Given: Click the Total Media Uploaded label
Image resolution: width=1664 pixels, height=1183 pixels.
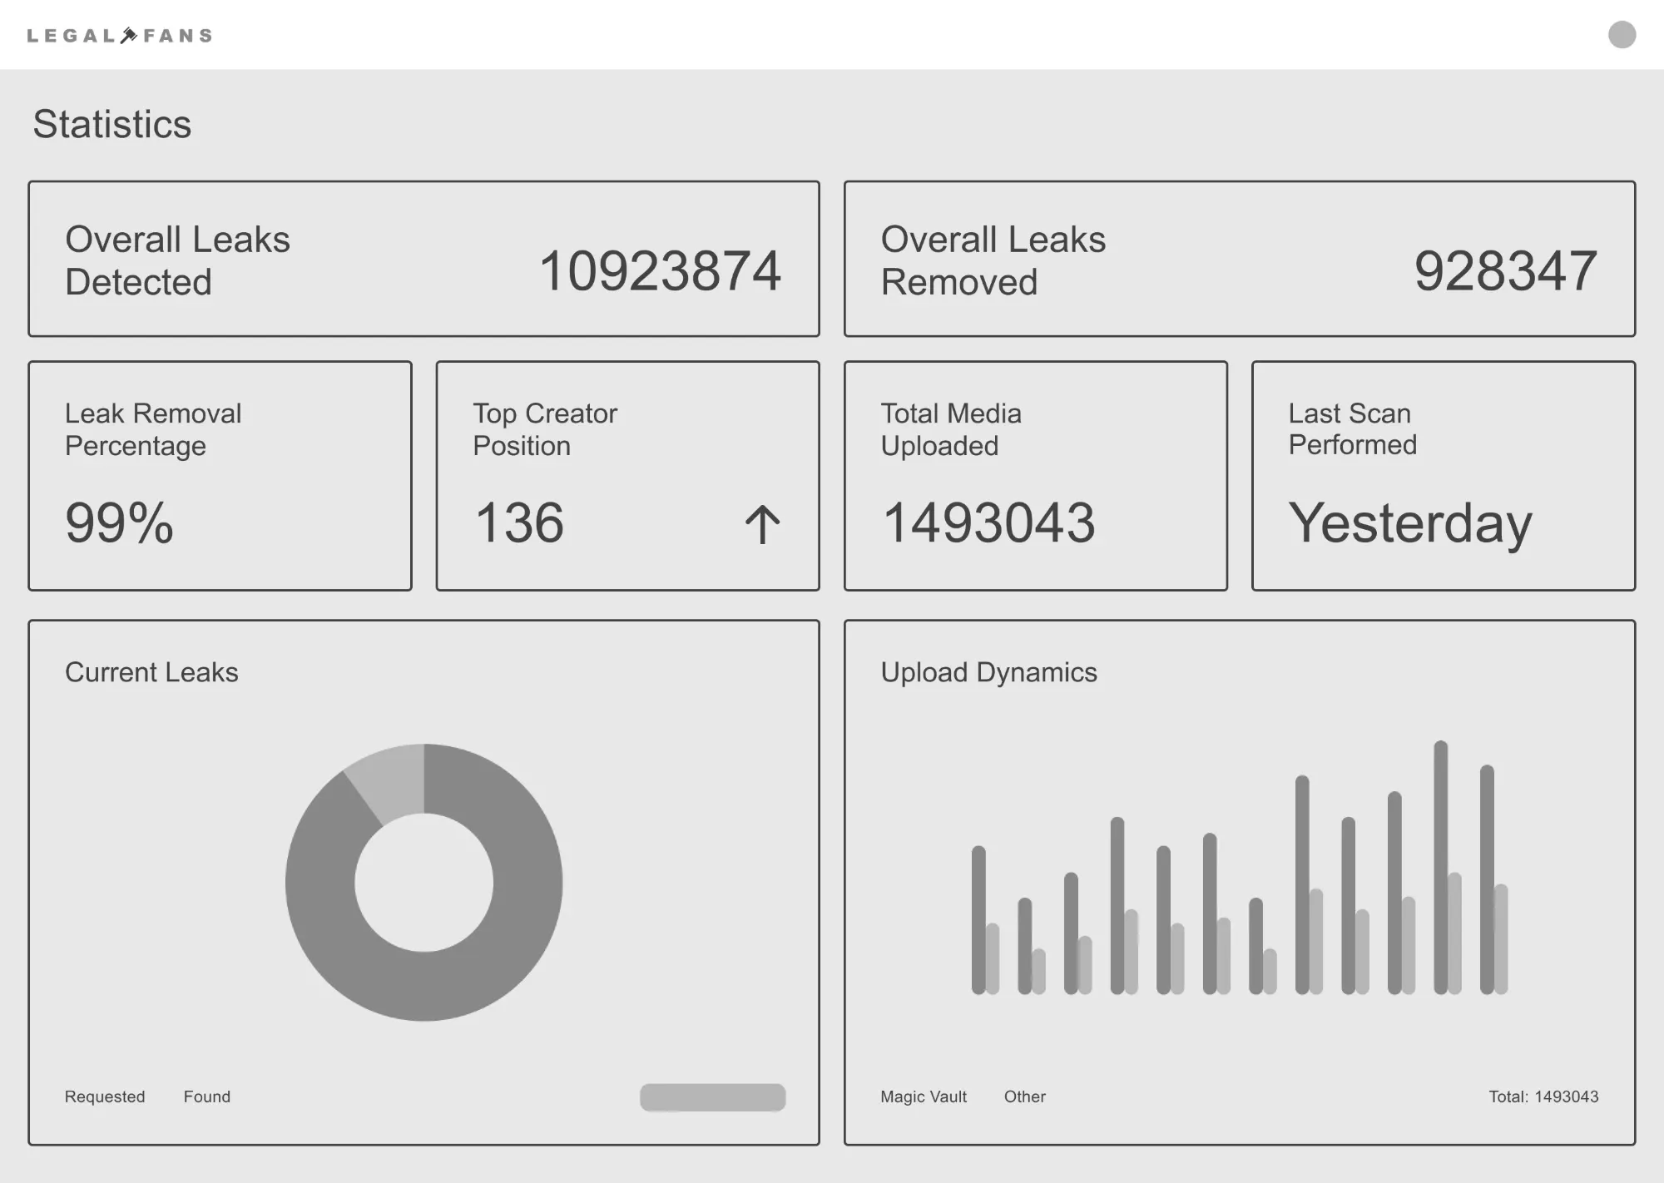Looking at the screenshot, I should [951, 429].
